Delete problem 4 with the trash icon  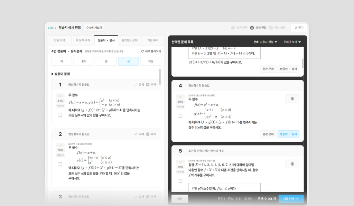292,99
